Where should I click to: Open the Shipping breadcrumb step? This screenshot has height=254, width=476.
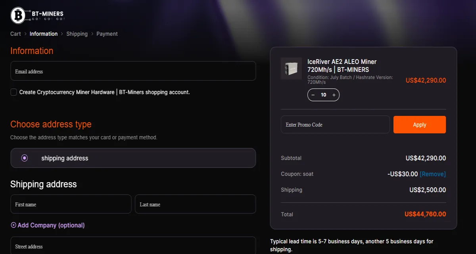(x=77, y=34)
